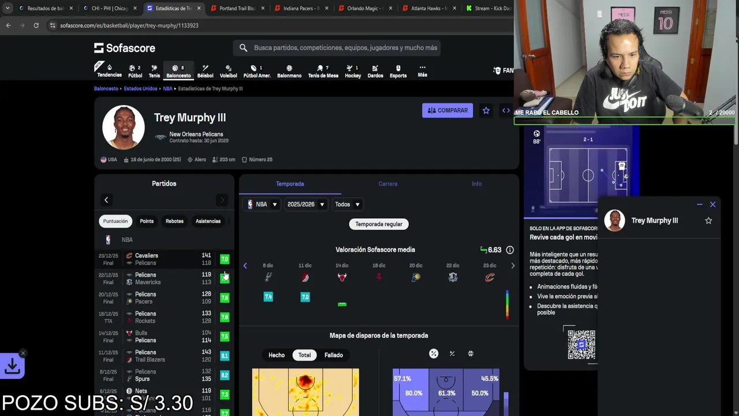Go back in browser history
This screenshot has width=739, height=416.
point(8,25)
